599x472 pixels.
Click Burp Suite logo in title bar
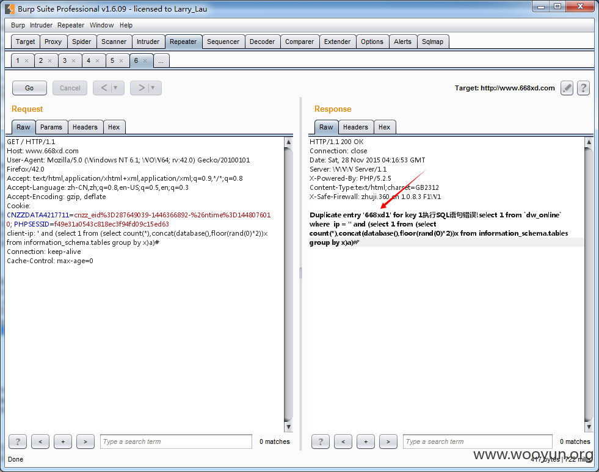[10, 9]
